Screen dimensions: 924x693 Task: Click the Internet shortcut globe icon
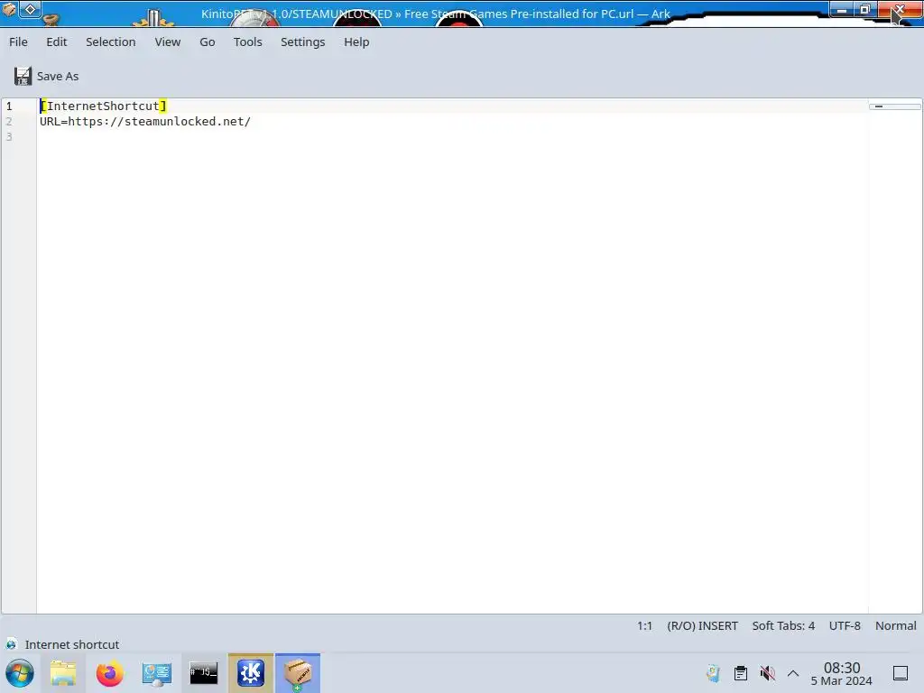pyautogui.click(x=11, y=644)
